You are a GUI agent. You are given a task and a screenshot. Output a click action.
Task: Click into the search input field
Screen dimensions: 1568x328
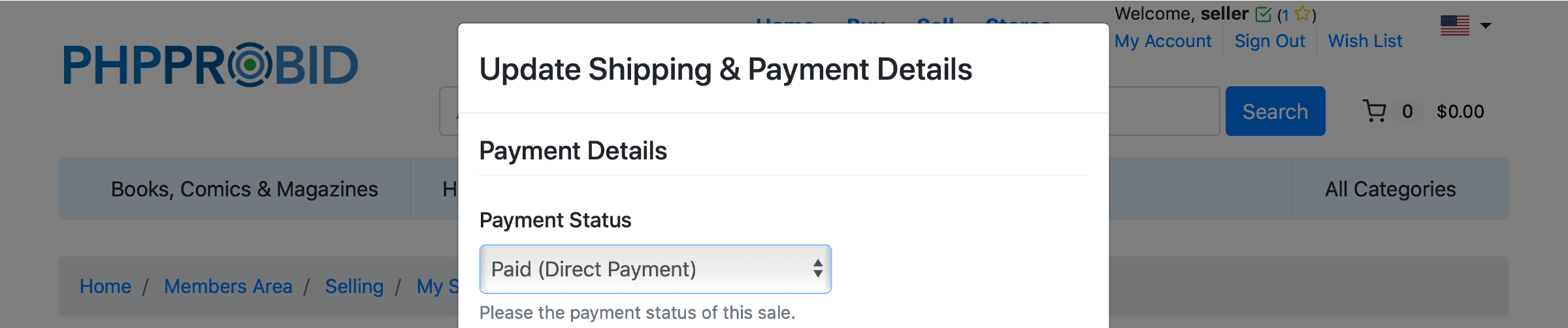click(x=1164, y=111)
